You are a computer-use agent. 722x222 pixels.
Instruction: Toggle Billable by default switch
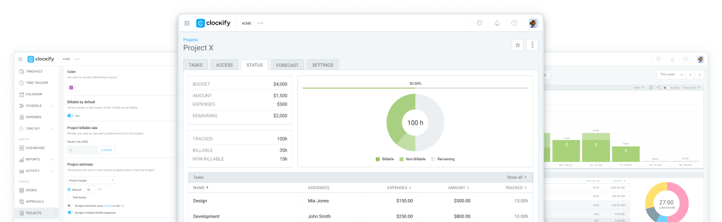(70, 116)
